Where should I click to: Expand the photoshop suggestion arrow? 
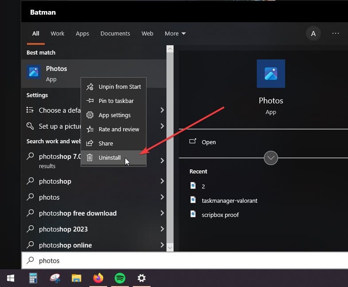click(162, 181)
